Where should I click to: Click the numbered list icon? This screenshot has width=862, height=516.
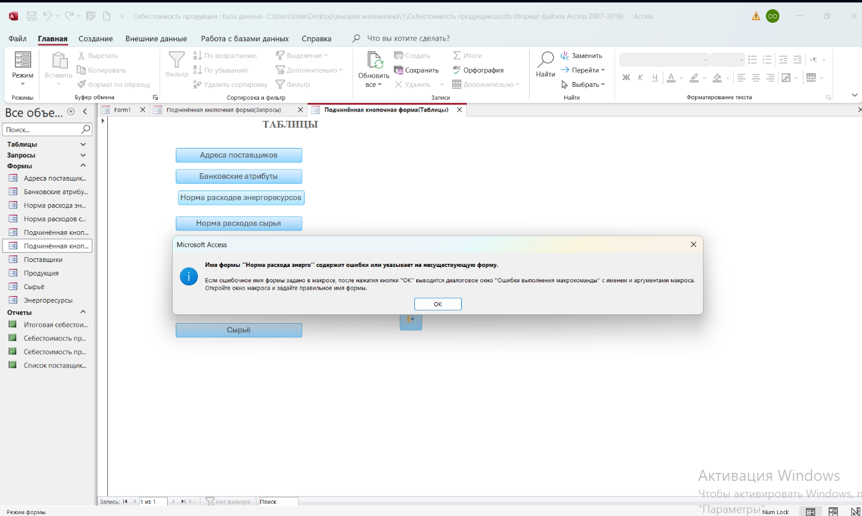click(767, 60)
